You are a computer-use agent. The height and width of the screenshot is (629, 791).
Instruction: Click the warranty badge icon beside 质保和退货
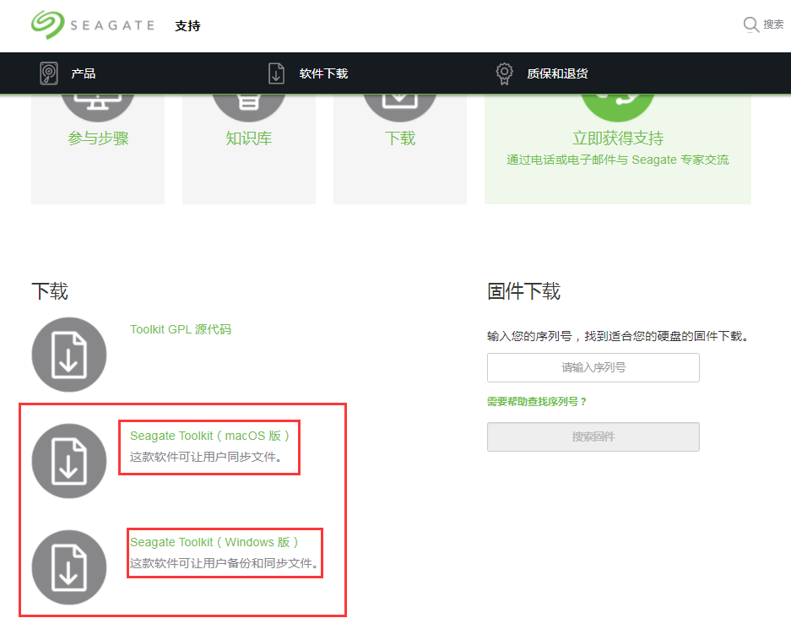click(x=504, y=73)
